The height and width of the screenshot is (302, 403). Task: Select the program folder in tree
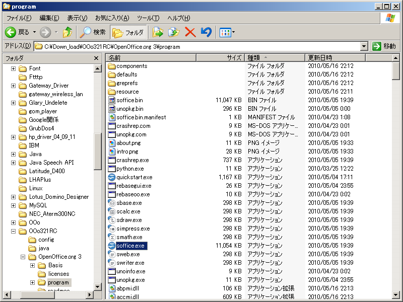point(58,282)
